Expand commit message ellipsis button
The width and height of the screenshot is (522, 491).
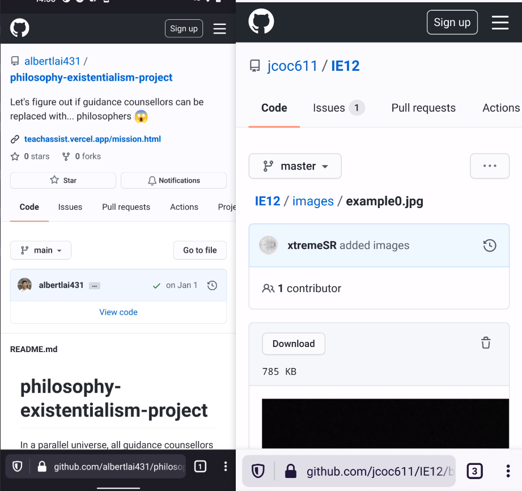coord(95,286)
